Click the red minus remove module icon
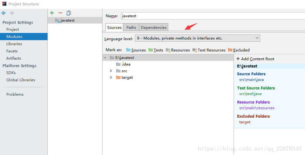 click(60, 13)
